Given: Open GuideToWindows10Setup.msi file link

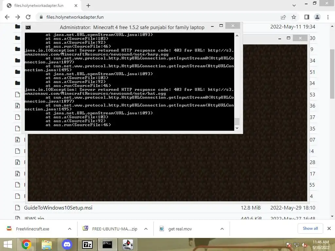Looking at the screenshot, I should [x=58, y=208].
